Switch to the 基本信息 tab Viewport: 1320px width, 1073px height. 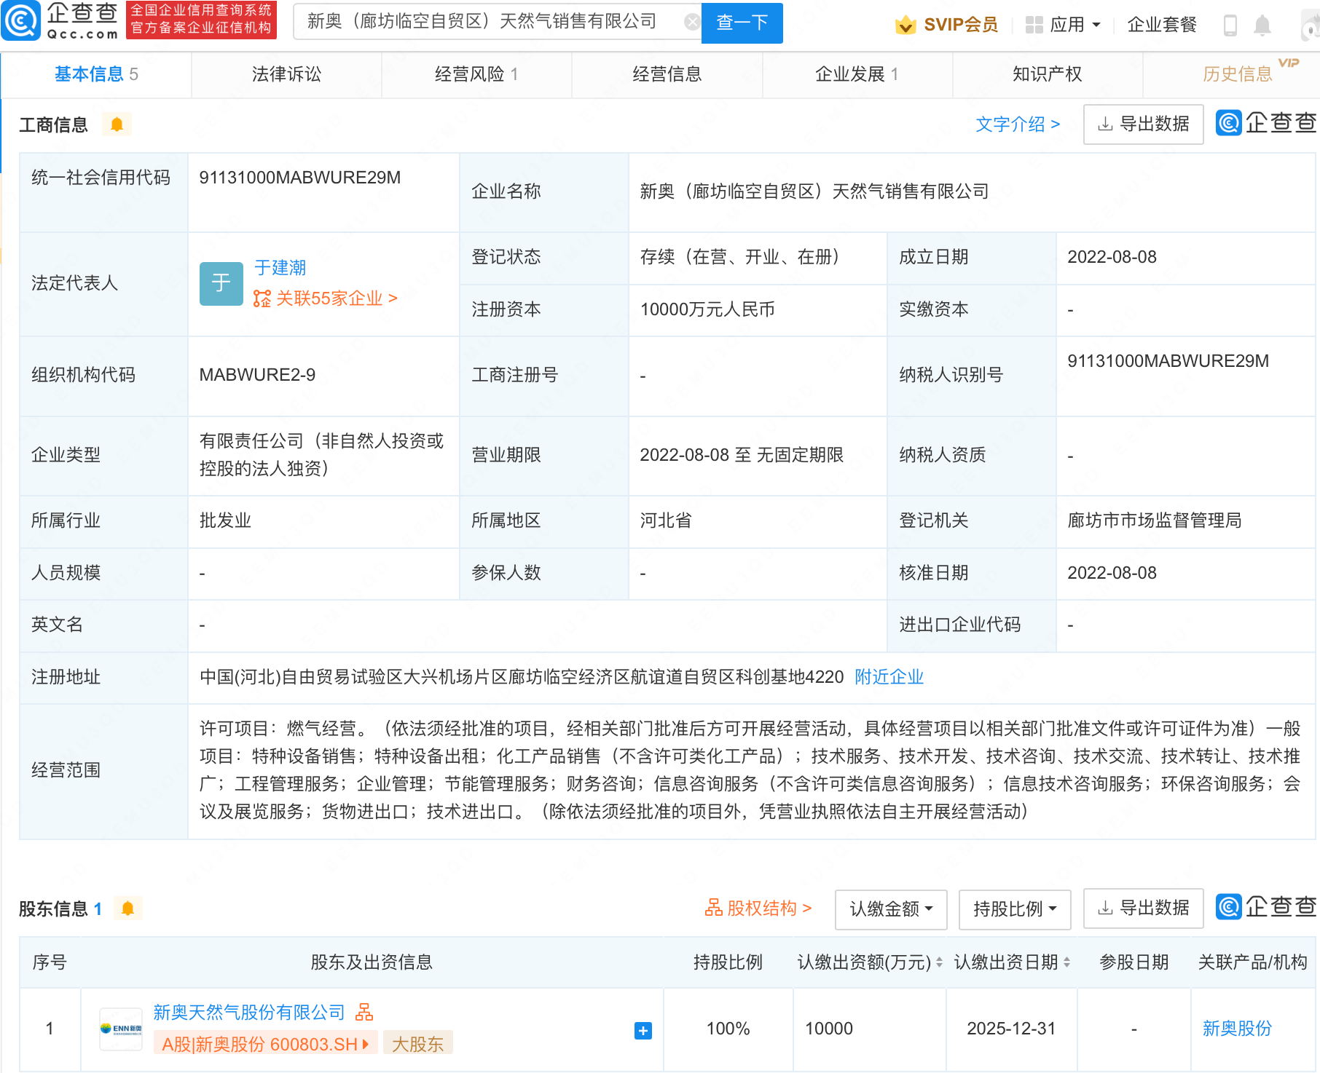(x=96, y=74)
